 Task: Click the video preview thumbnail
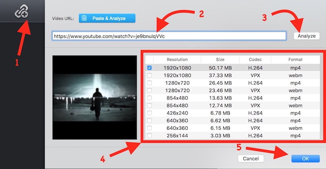pyautogui.click(x=95, y=97)
